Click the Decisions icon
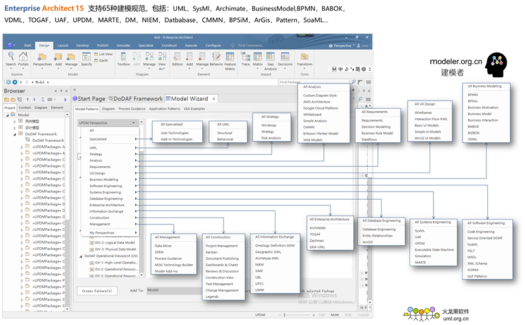This screenshot has width=525, height=325. coord(285,60)
